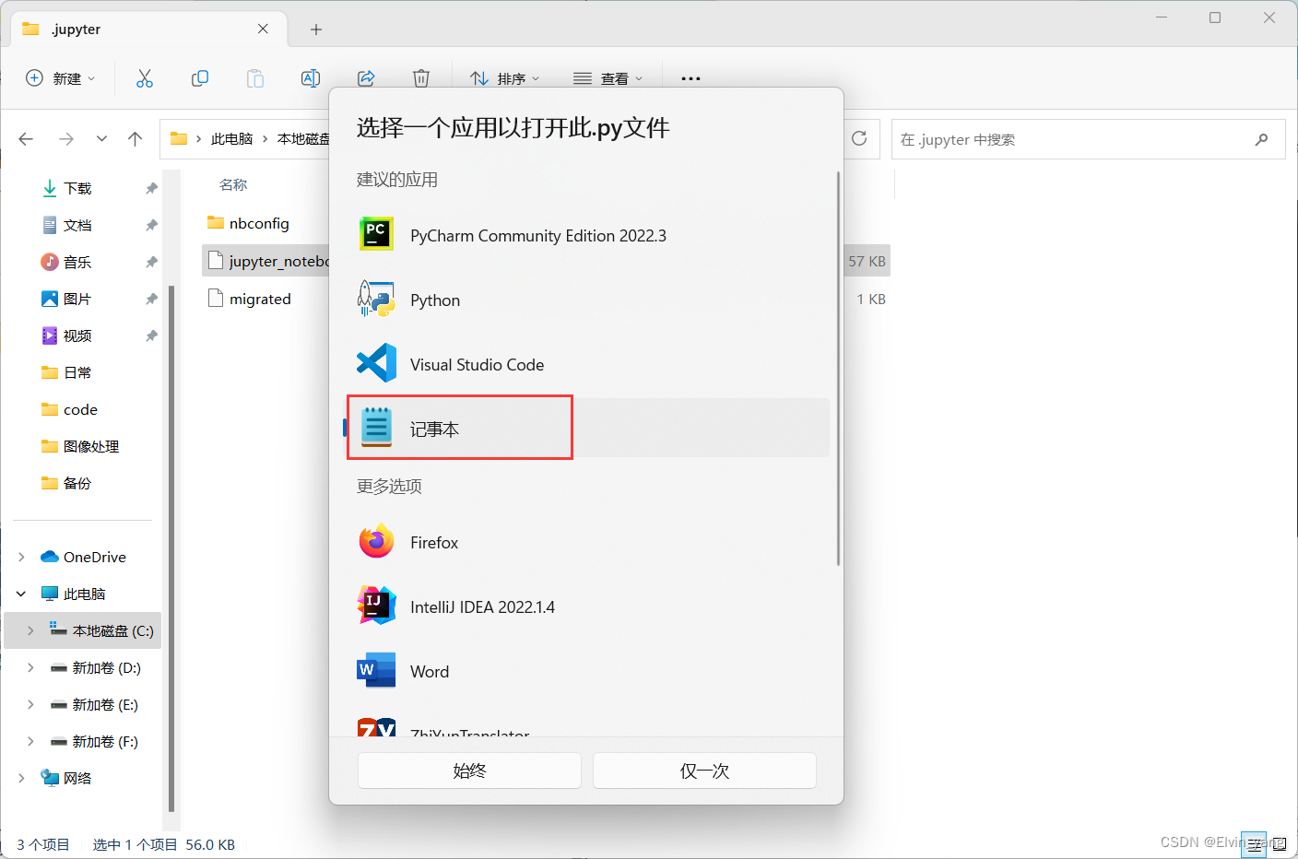Click the share icon in toolbar
The width and height of the screenshot is (1298, 859).
coord(366,78)
